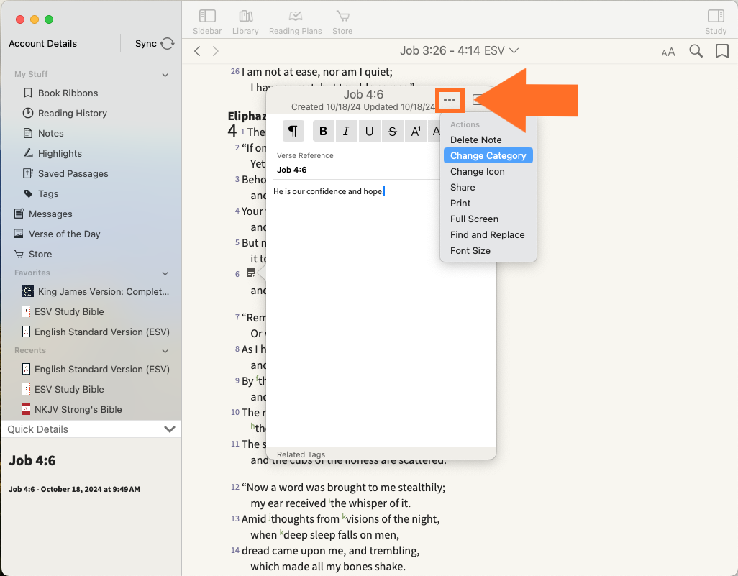Open Account Details
The image size is (738, 576).
(42, 44)
